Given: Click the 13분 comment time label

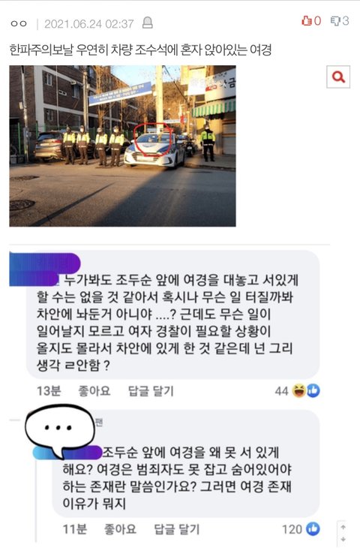Looking at the screenshot, I should click(x=49, y=391).
